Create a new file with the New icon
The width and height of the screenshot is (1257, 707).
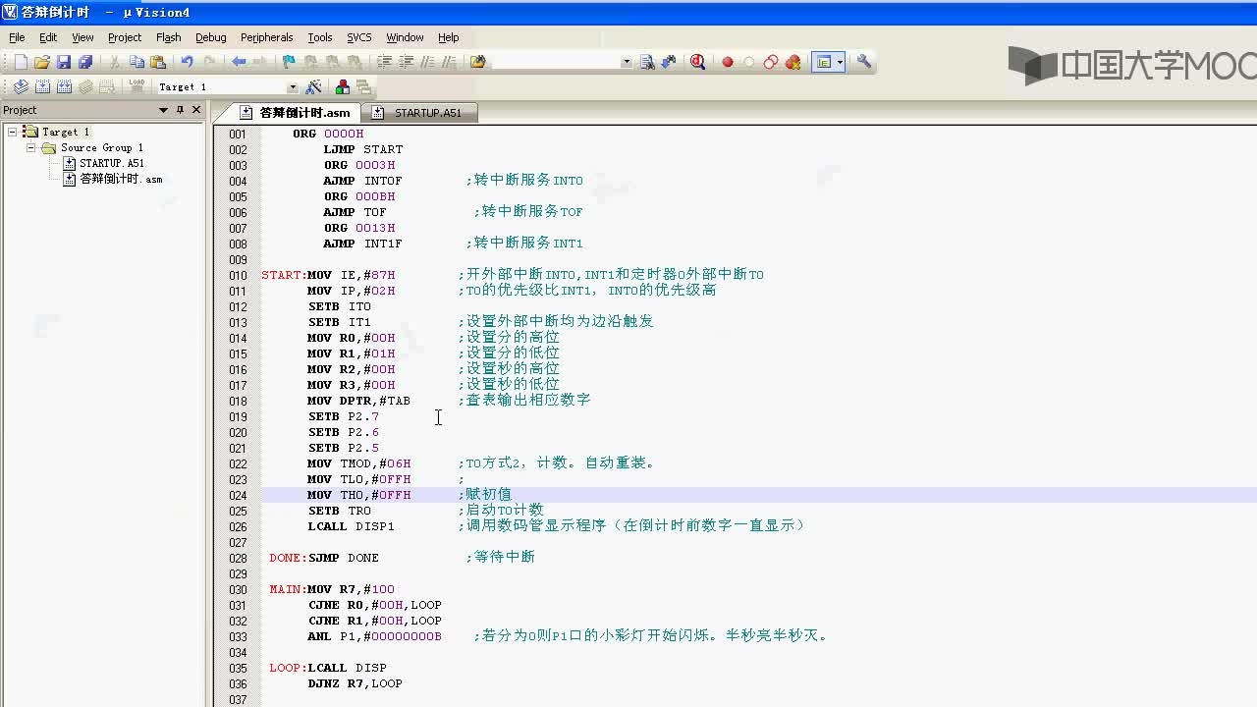point(21,62)
